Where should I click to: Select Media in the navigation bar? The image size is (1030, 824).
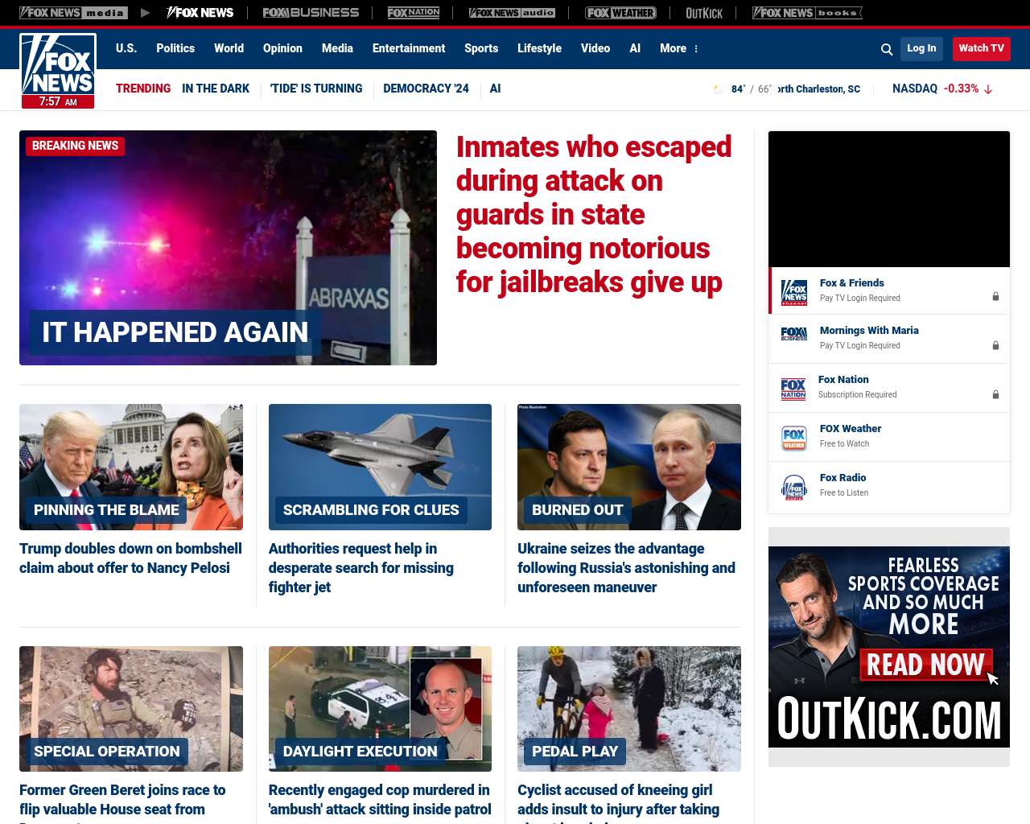point(337,48)
